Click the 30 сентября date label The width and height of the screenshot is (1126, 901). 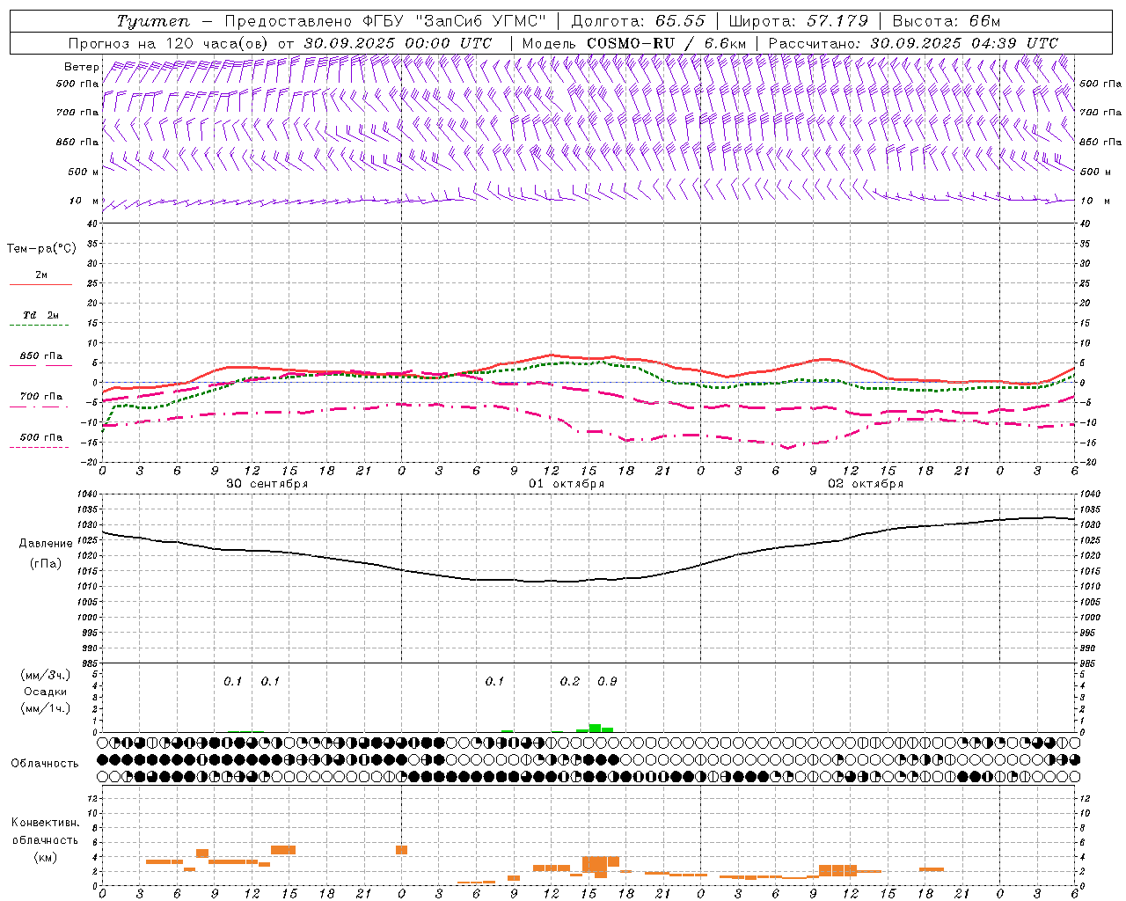(267, 484)
